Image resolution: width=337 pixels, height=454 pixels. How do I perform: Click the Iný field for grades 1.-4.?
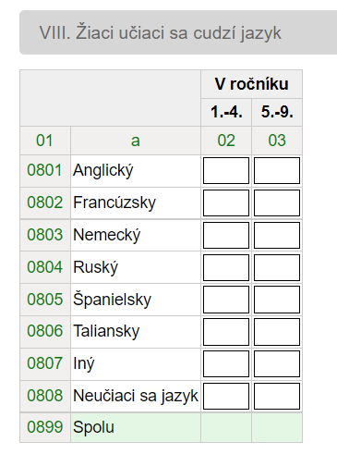(226, 363)
